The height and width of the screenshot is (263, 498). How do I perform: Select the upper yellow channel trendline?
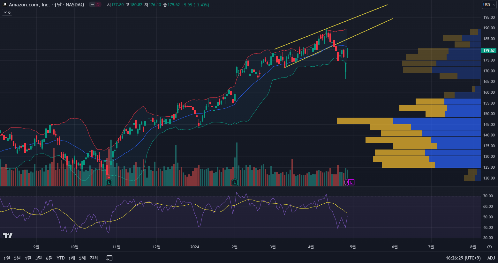(331, 27)
